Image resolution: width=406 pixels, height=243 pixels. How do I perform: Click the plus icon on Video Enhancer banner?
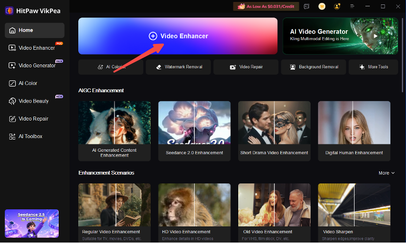[153, 36]
